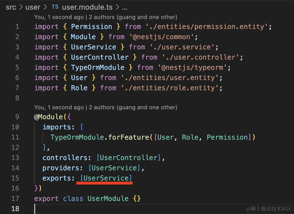Click UserService inside the providers array
Screen dimensions: 294x214
114,168
